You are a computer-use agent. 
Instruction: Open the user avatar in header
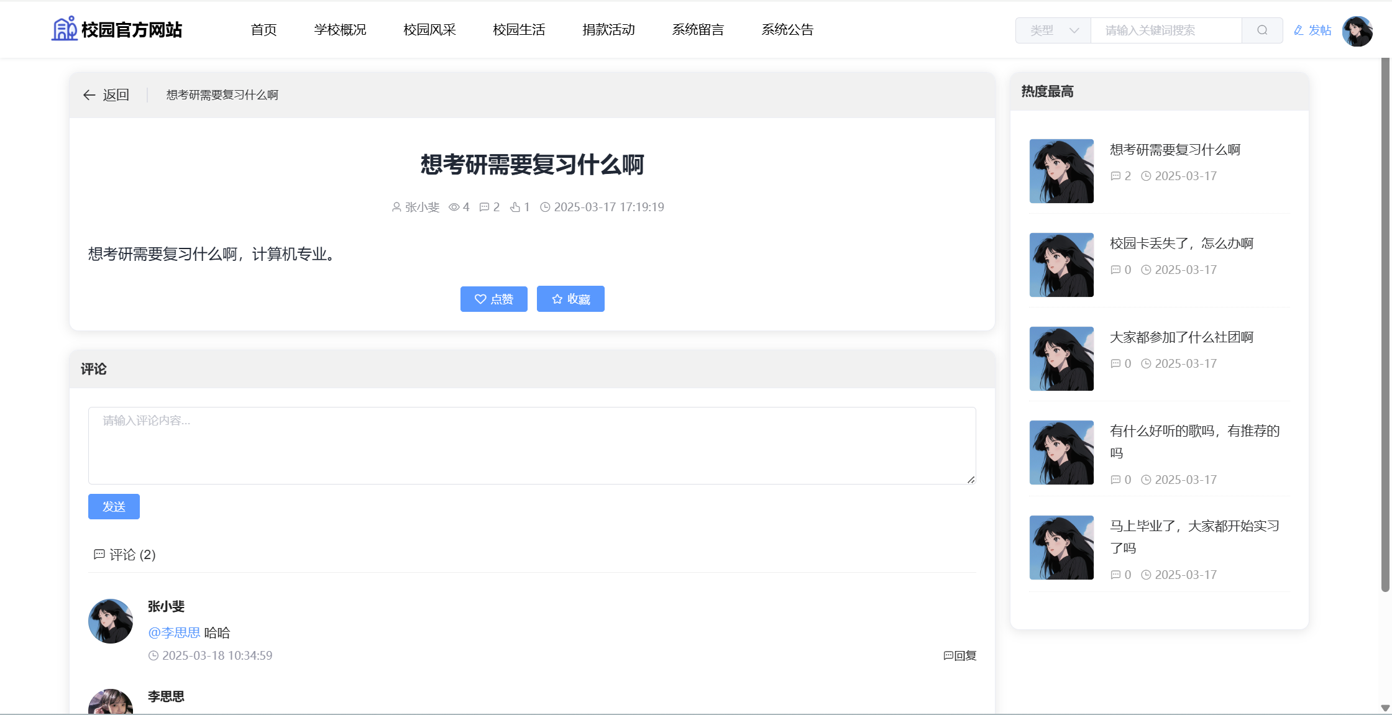pos(1357,30)
